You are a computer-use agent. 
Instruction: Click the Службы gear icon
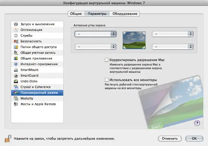pos(16,36)
